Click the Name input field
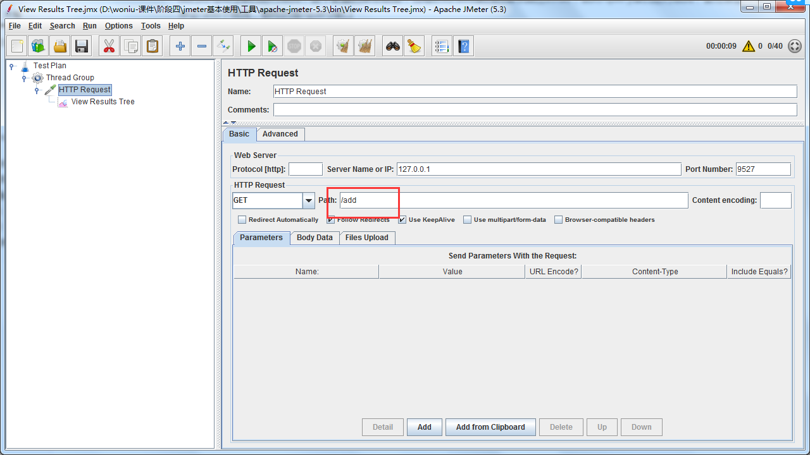810x455 pixels. point(535,92)
